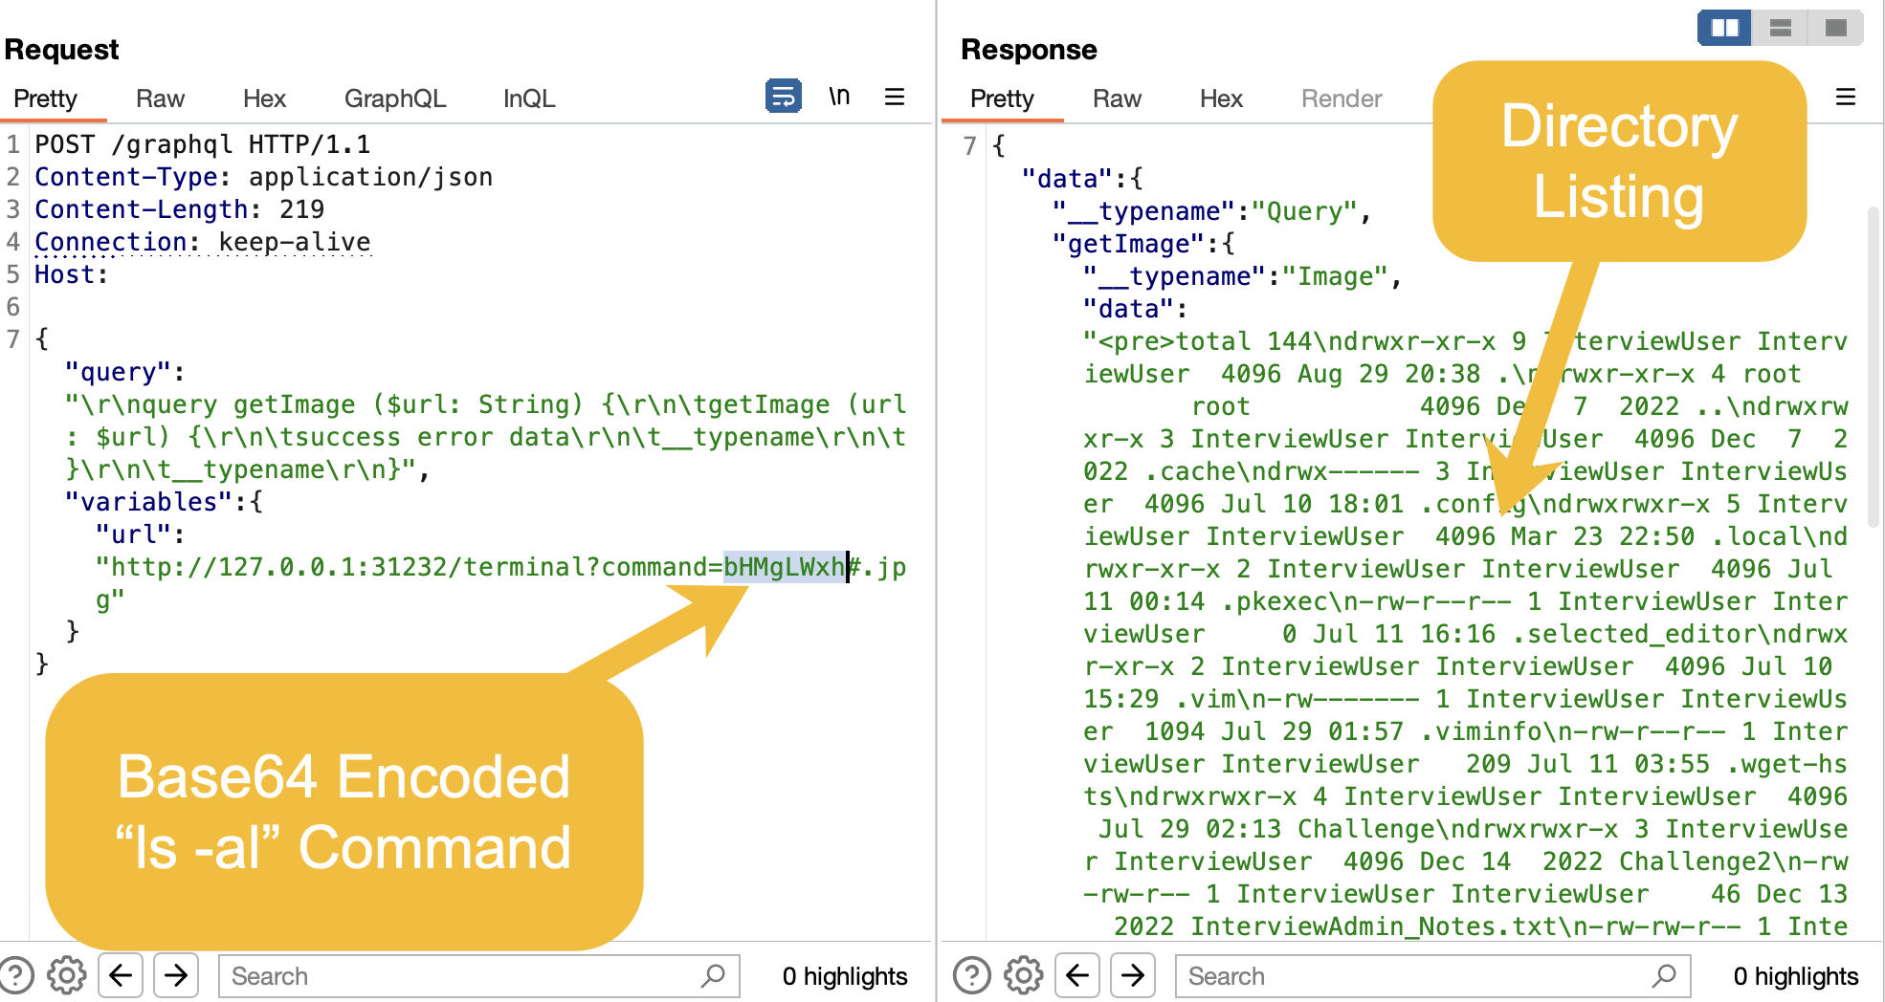Switch the Request view to the GraphQL tab
The height and width of the screenshot is (1002, 1885).
tap(394, 98)
